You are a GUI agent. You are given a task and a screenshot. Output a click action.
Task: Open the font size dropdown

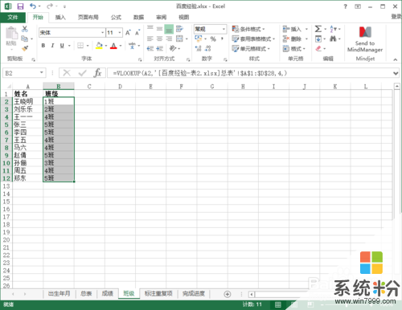pos(120,33)
